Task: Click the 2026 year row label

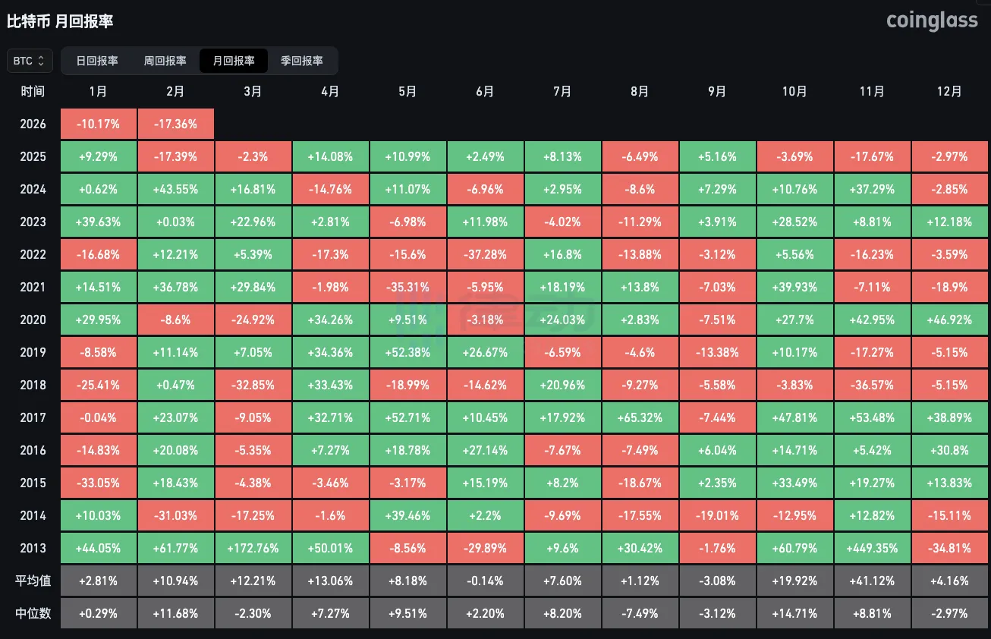Action: tap(33, 124)
